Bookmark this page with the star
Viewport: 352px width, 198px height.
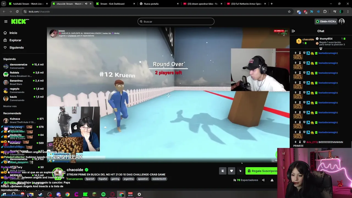coord(289,12)
